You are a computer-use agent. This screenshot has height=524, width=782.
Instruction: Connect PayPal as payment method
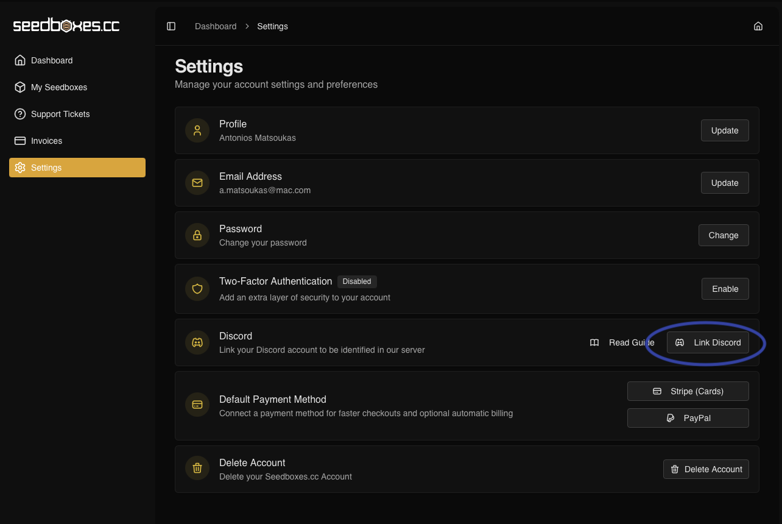pos(688,418)
